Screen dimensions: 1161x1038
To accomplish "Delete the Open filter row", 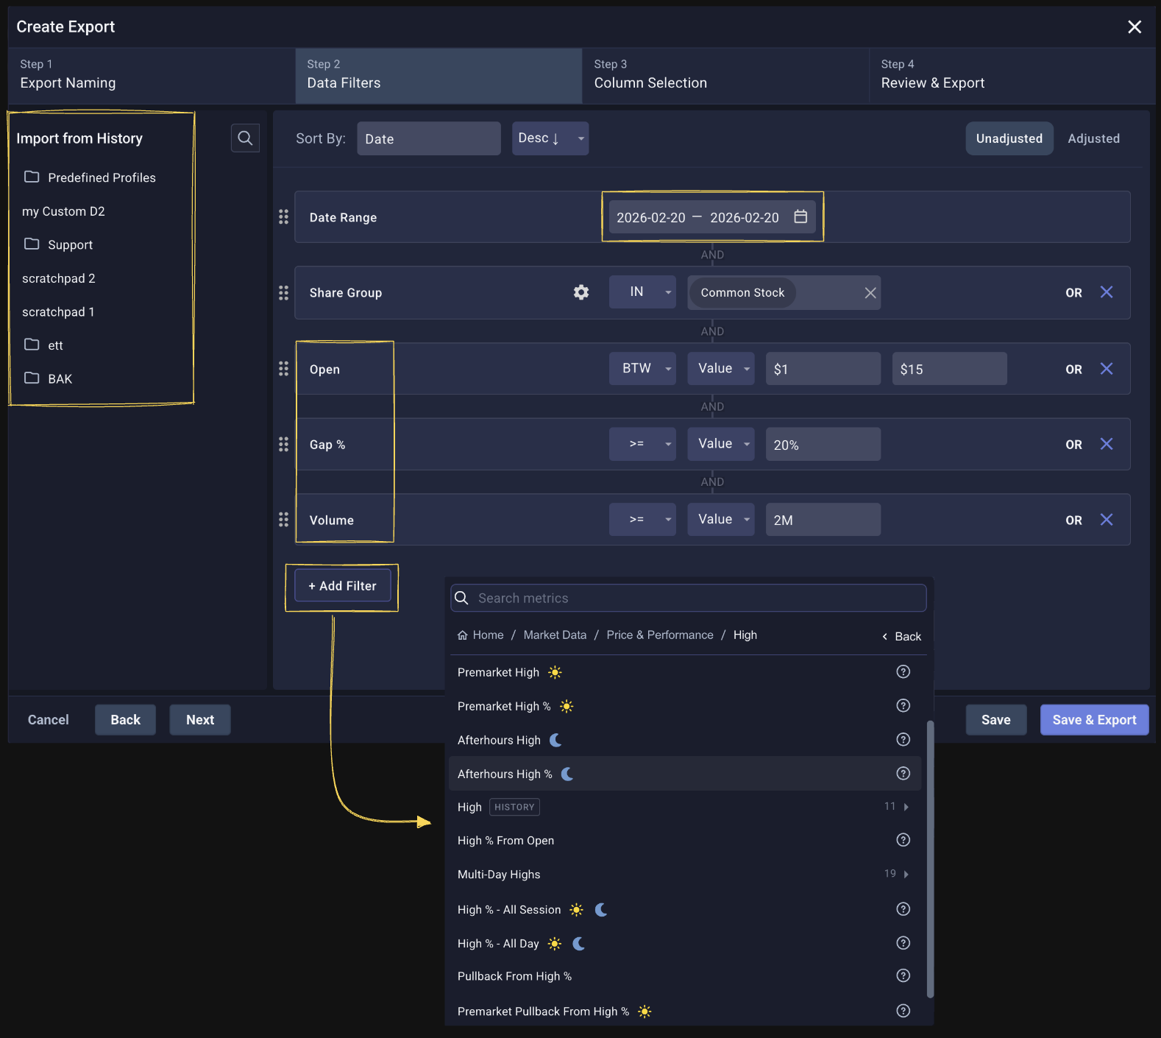I will point(1107,369).
